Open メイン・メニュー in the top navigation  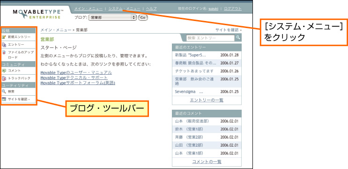point(89,8)
